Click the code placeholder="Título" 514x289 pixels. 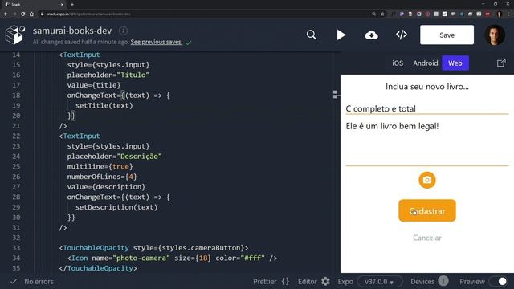pyautogui.click(x=108, y=75)
